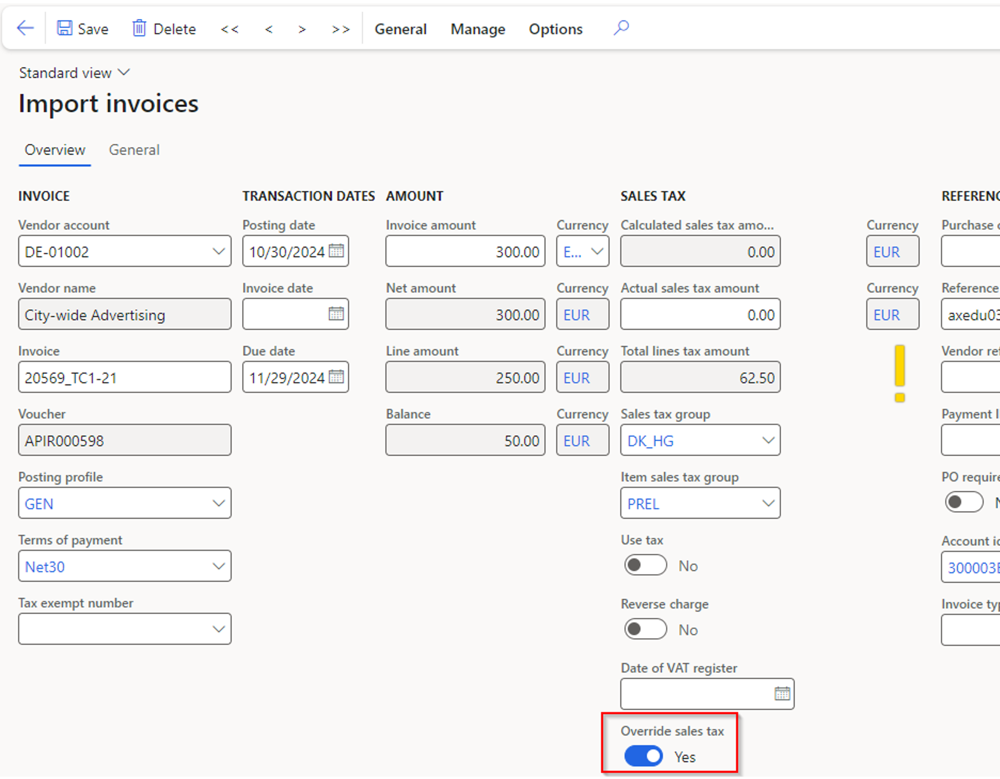Expand the Sales tax group dropdown
This screenshot has height=779, width=1000.
tap(768, 440)
